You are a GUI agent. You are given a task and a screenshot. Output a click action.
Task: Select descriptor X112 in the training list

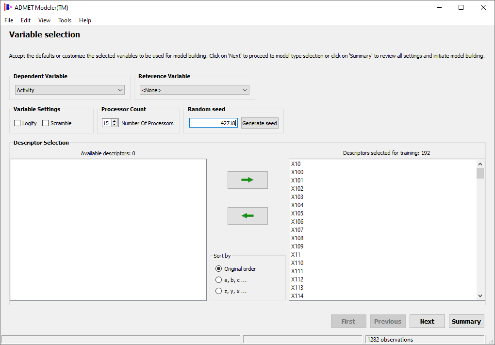pyautogui.click(x=297, y=279)
